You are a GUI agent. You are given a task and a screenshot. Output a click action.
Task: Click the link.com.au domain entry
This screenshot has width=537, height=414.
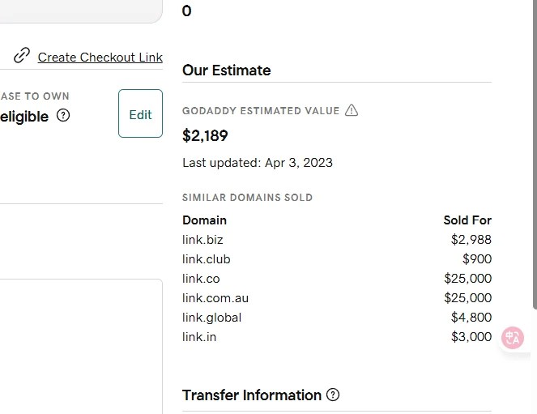pyautogui.click(x=215, y=298)
